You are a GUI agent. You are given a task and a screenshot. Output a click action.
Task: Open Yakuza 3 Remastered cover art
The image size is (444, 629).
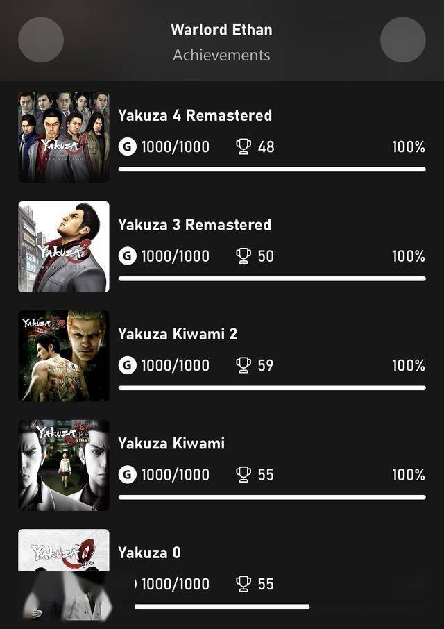coord(64,246)
